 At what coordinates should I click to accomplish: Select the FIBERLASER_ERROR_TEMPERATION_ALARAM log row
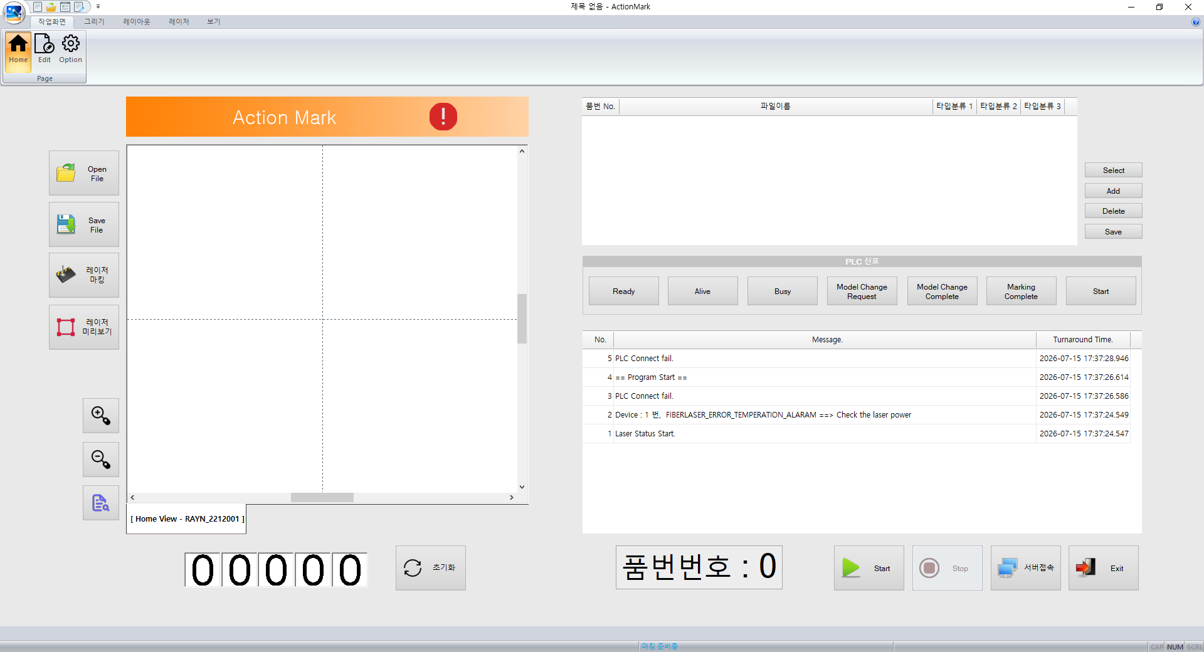coord(857,415)
